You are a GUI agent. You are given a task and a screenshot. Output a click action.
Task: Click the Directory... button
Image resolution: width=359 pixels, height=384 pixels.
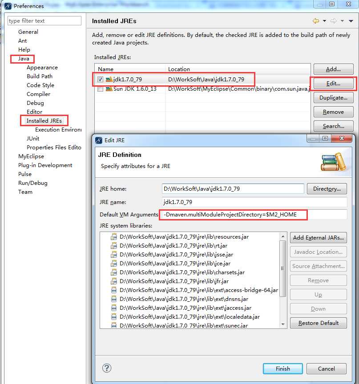(327, 189)
